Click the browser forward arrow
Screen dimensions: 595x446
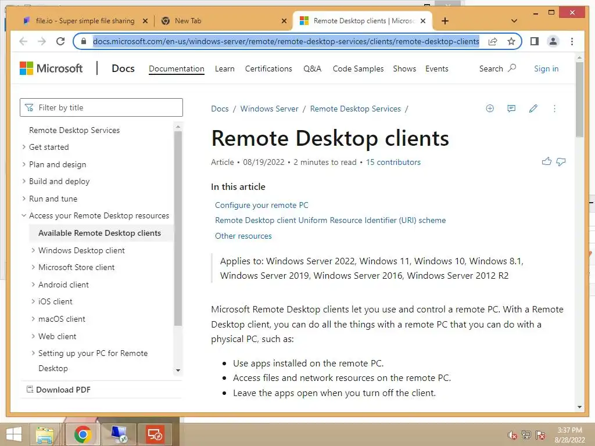pyautogui.click(x=42, y=41)
